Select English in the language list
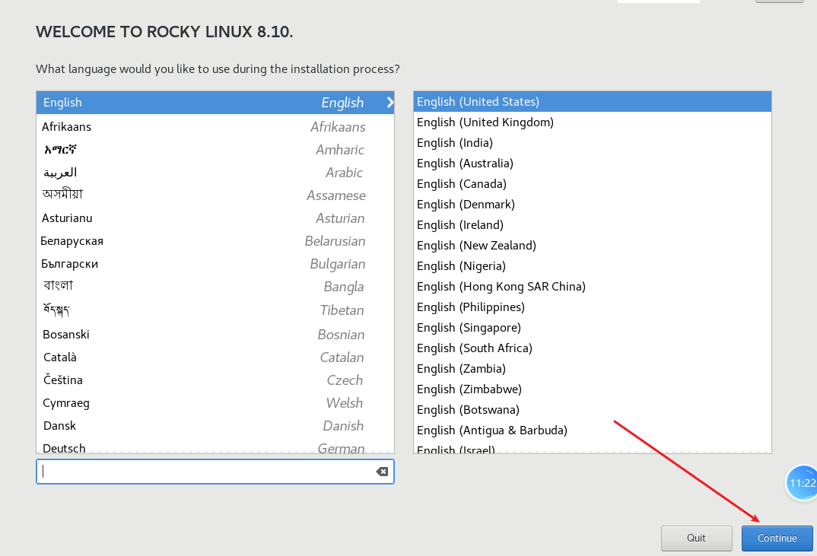 215,103
